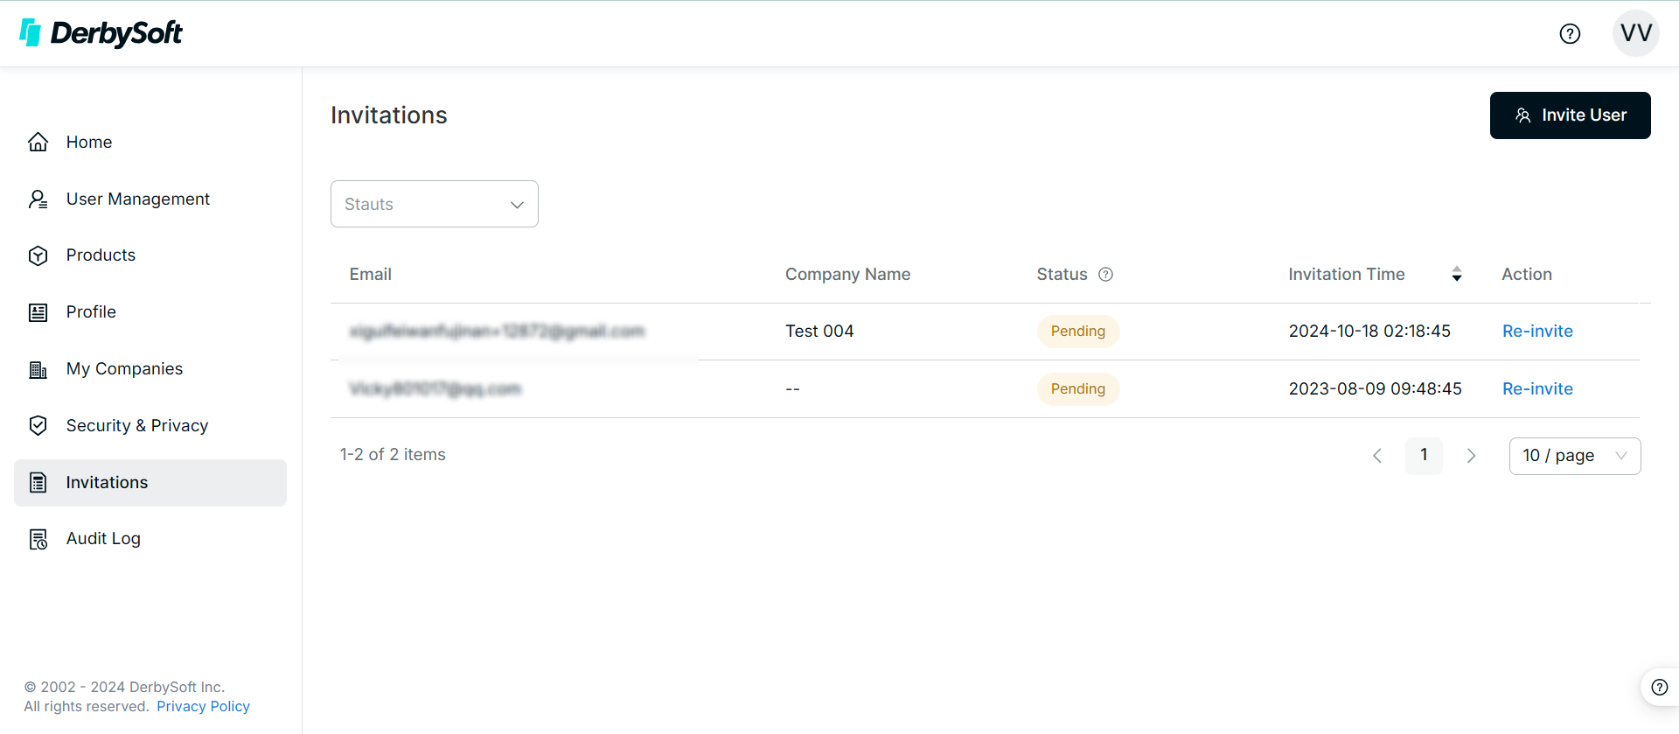Click the DerbySoft logo
The height and width of the screenshot is (734, 1679).
pyautogui.click(x=101, y=33)
